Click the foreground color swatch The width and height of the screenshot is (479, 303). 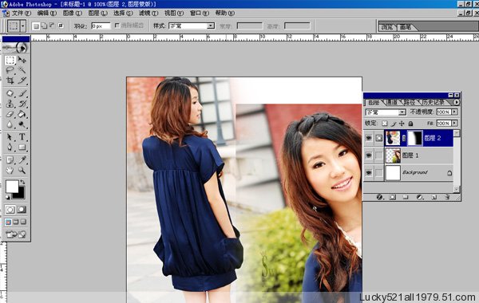point(12,187)
